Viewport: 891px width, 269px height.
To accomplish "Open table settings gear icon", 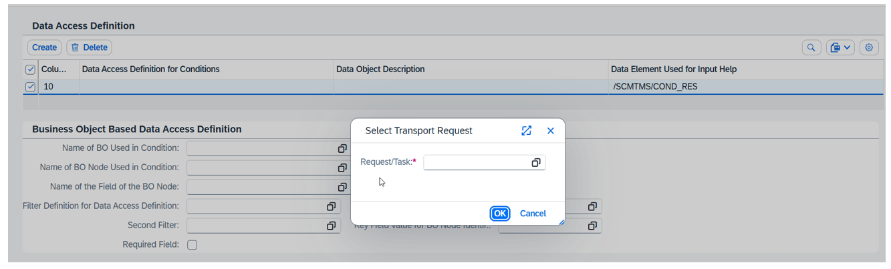I will pos(868,47).
